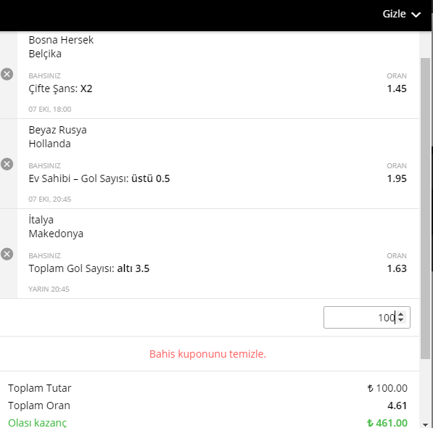This screenshot has height=428, width=433.
Task: Click the Makedonya team name
Action: tap(56, 234)
